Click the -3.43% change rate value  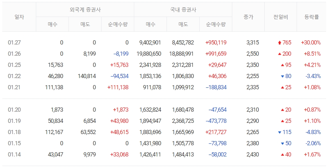point(313,76)
